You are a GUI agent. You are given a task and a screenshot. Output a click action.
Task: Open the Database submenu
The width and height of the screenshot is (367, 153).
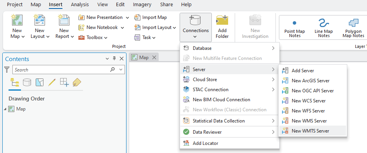point(230,48)
